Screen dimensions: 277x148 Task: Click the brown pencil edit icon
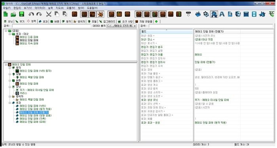(x=74, y=14)
